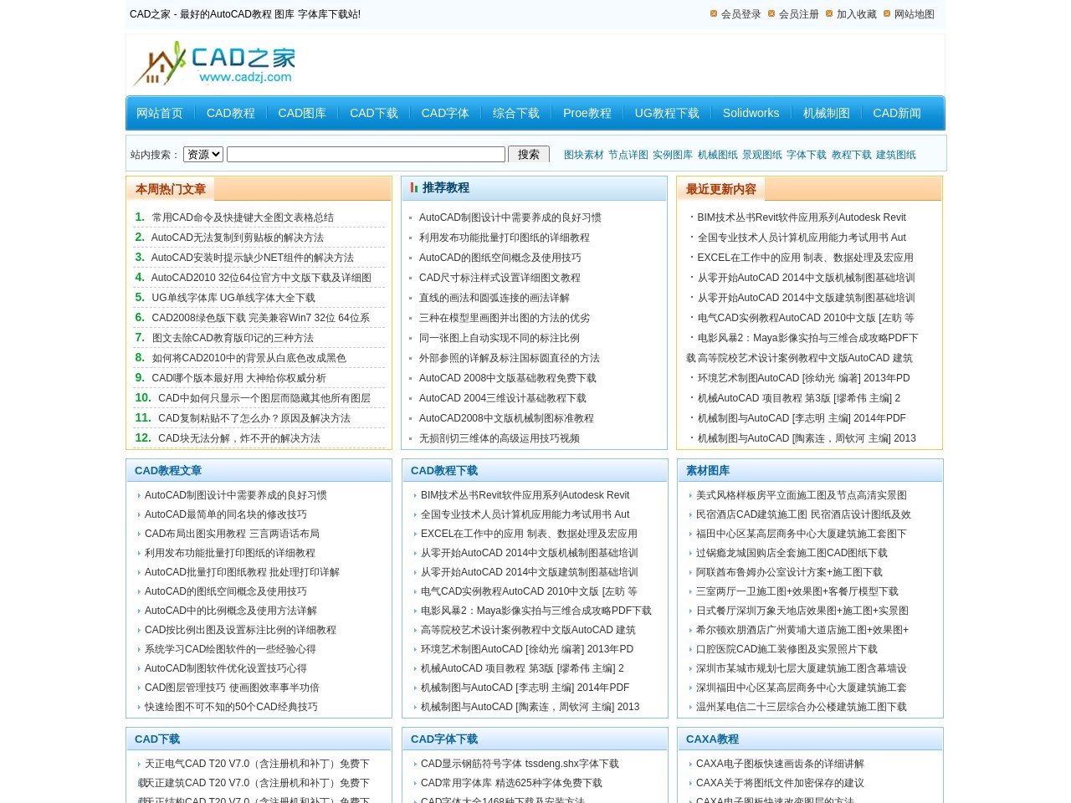
Task: Open AutoCAD安装时提示缺少NET组件的解决方法 article
Action: pos(253,258)
